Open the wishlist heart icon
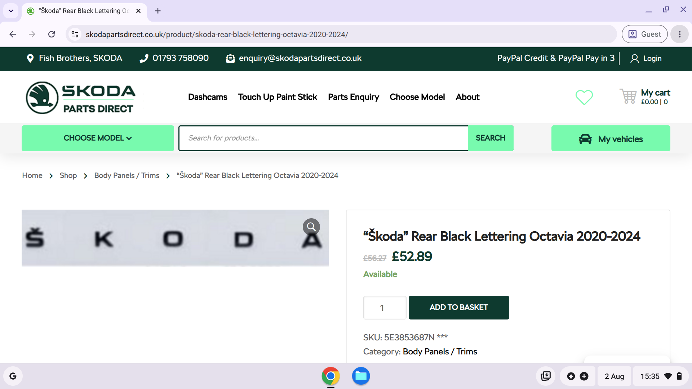This screenshot has height=389, width=692. click(x=584, y=97)
